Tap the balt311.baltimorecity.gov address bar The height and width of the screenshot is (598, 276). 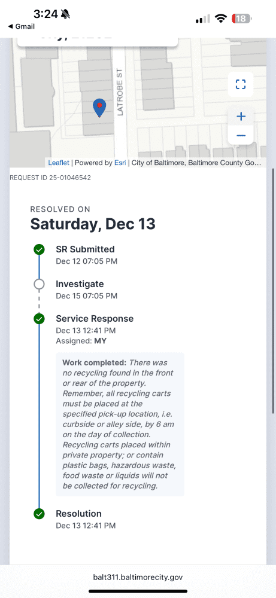[x=138, y=577]
